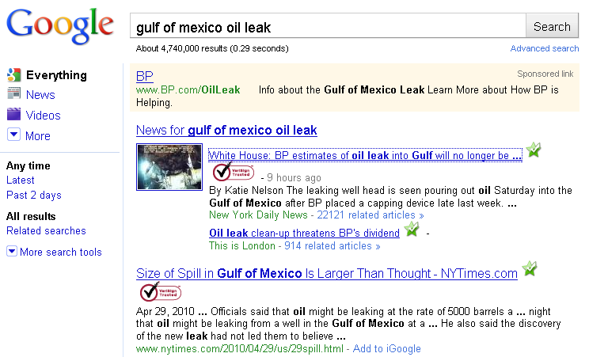589x357 pixels.
Task: Expand the More search tools arrow
Action: pos(12,251)
